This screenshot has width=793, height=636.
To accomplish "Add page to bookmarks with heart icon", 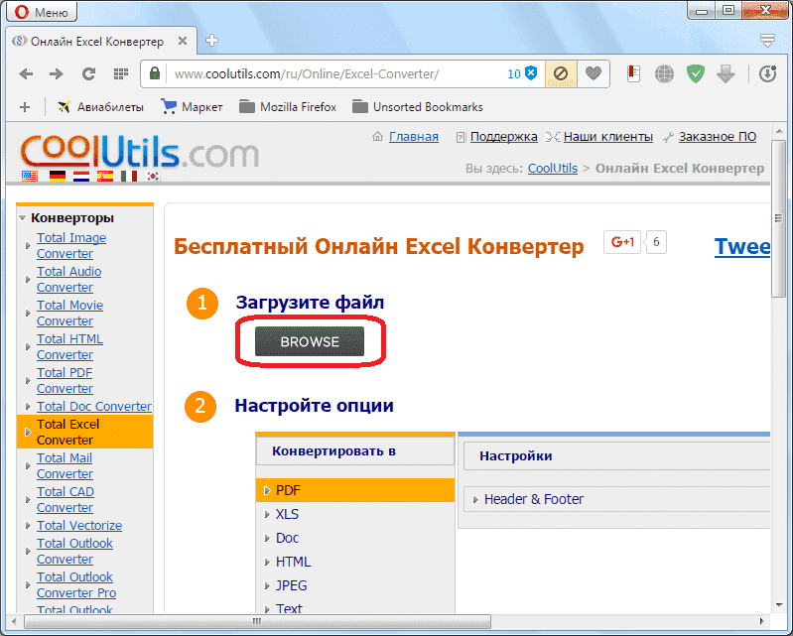I will pyautogui.click(x=594, y=73).
